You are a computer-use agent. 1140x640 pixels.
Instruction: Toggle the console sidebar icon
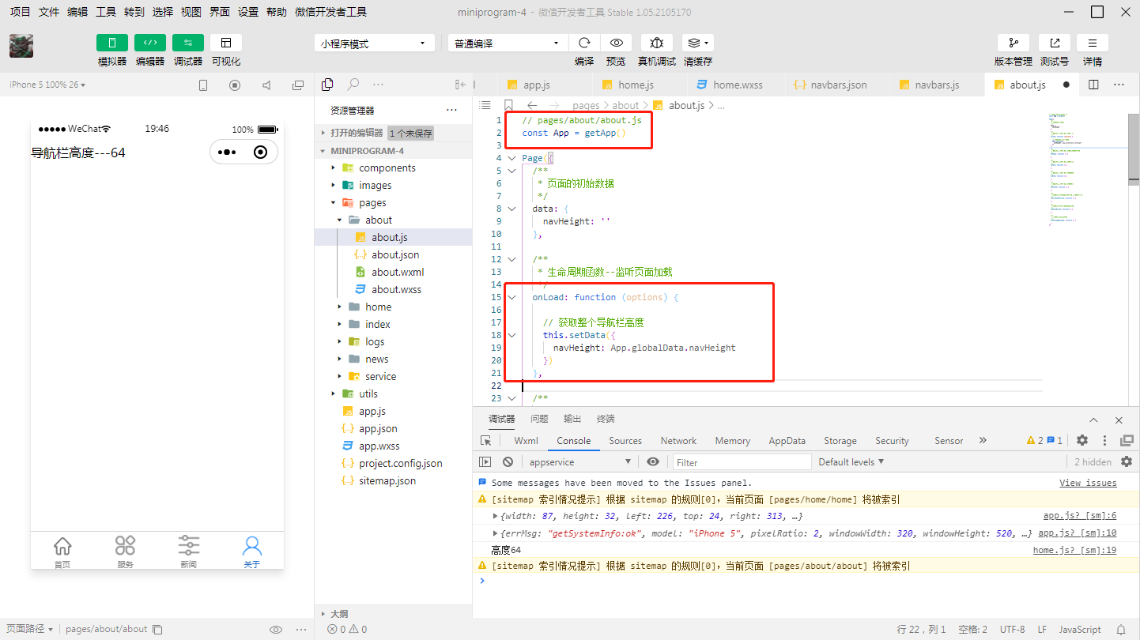(485, 462)
